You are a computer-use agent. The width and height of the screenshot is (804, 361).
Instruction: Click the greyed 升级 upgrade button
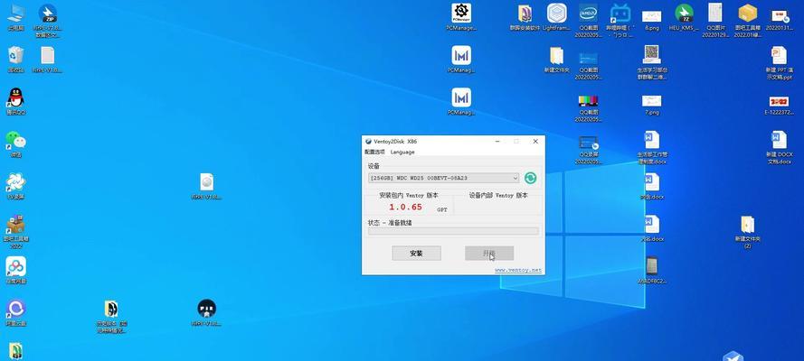click(489, 253)
